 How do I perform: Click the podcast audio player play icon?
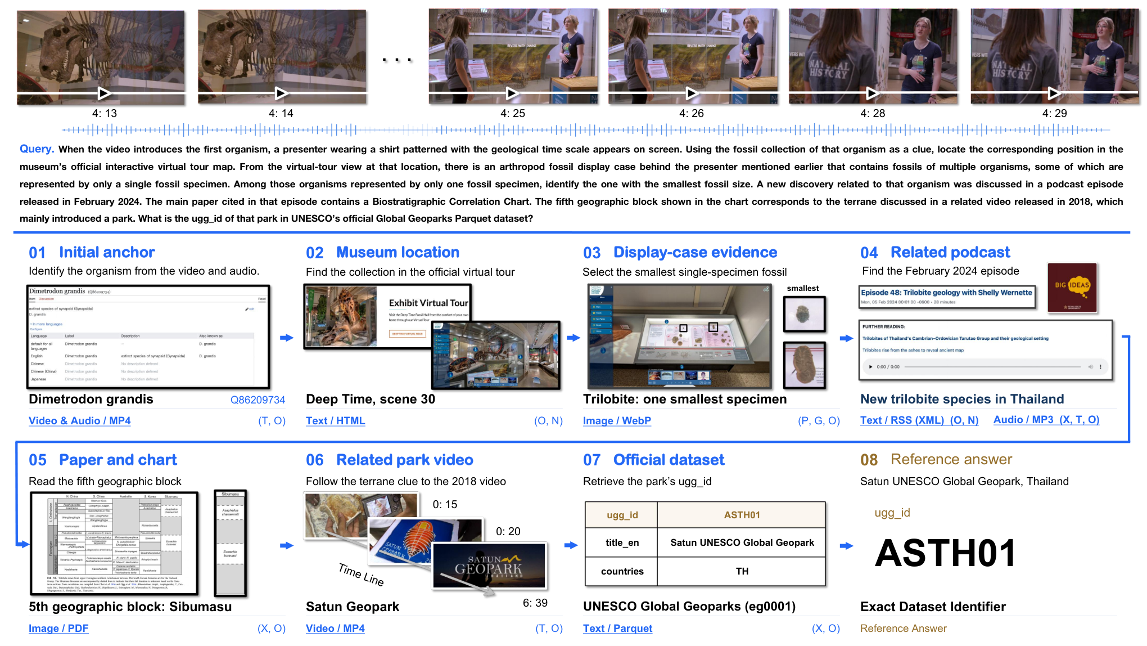coord(871,367)
